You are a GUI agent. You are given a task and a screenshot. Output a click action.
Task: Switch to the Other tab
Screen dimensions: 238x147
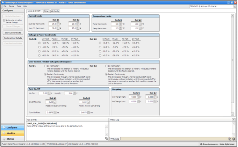click(x=46, y=11)
